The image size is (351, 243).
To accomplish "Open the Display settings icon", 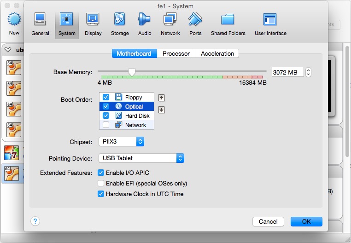I will click(x=93, y=24).
